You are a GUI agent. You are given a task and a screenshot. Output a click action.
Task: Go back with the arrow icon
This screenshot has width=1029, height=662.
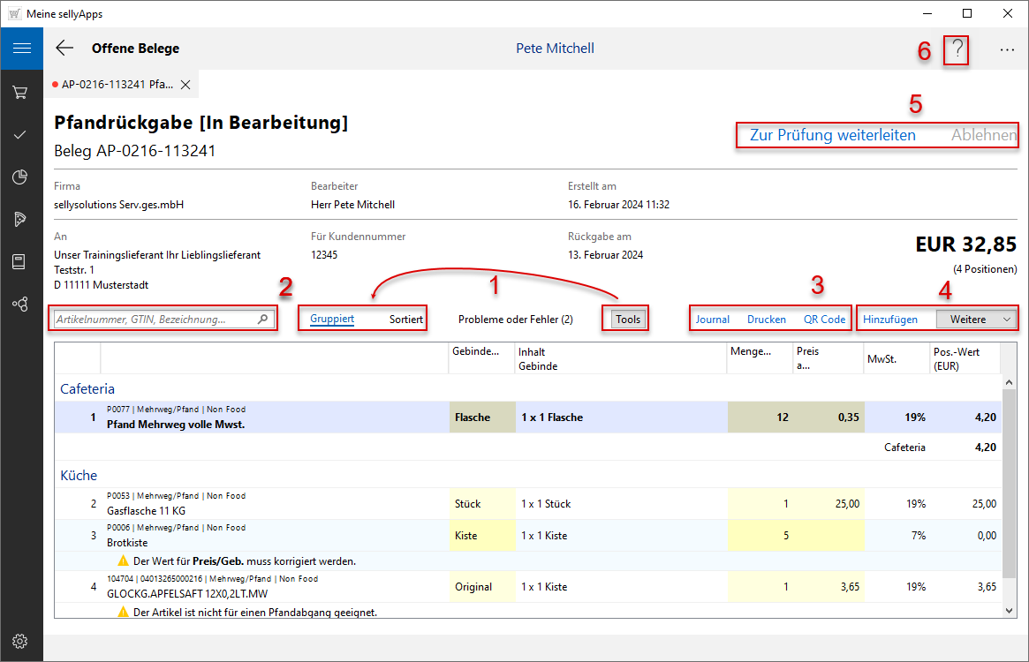[64, 49]
